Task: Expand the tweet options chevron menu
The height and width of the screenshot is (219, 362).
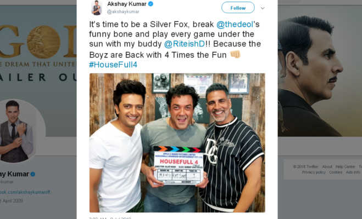Action: (x=263, y=8)
